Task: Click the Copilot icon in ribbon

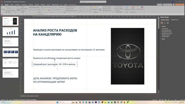Action: pos(142,8)
